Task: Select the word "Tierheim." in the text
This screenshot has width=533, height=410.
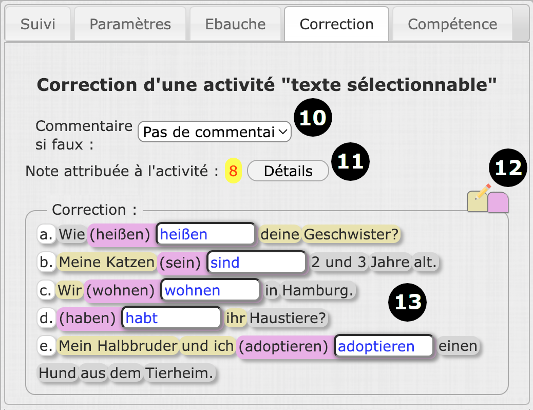Action: tap(179, 374)
